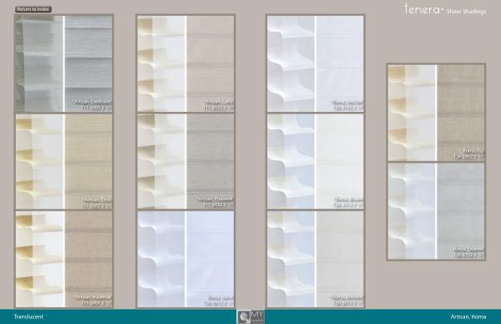The width and height of the screenshot is (501, 324).
Task: Choose the Artisan Latte fabric swatch
Action: (x=210, y=63)
